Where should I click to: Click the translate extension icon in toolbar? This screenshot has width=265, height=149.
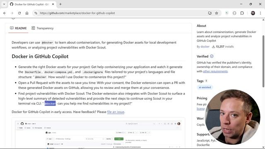227,13
